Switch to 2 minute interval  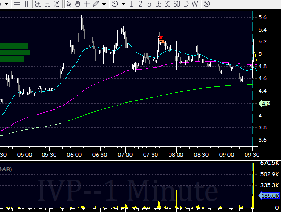tap(140, 4)
